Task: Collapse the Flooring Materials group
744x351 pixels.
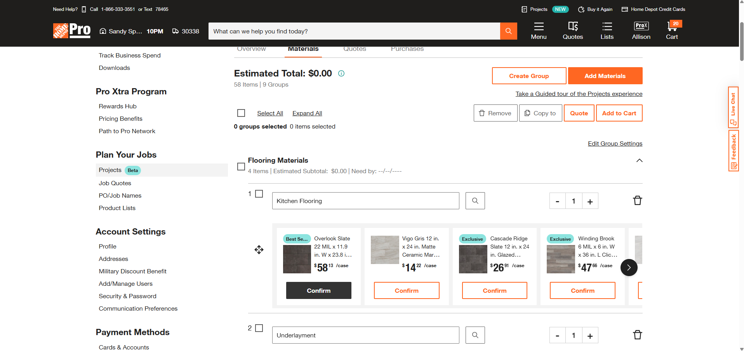Action: click(x=639, y=161)
